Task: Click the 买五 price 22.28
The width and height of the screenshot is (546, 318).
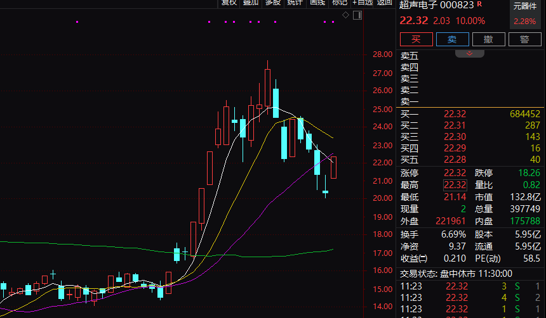Action: pos(455,160)
